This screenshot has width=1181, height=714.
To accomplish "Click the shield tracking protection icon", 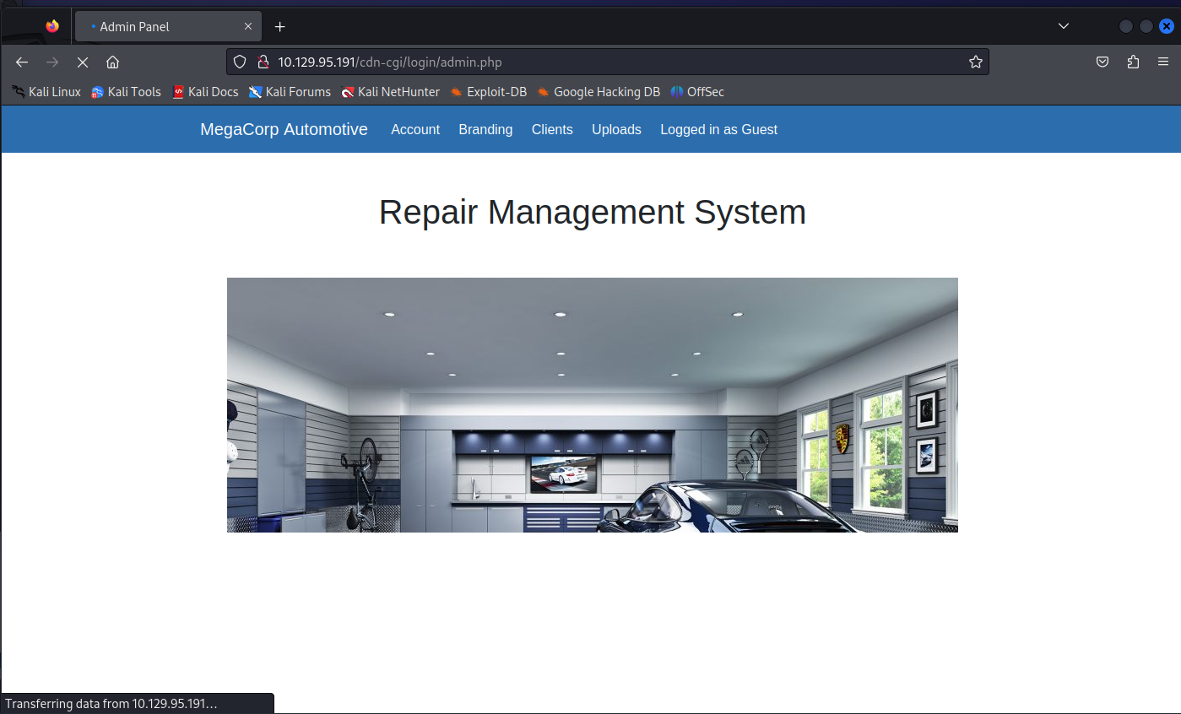I will (240, 62).
